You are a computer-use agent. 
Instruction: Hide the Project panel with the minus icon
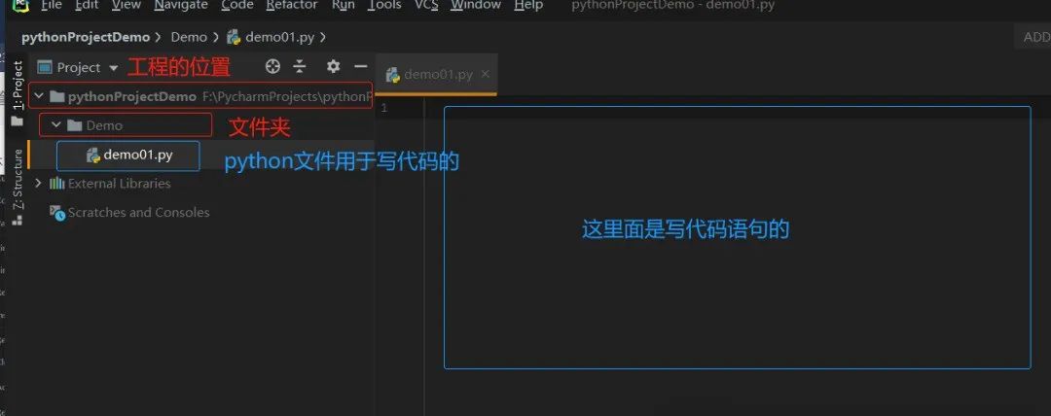click(361, 66)
